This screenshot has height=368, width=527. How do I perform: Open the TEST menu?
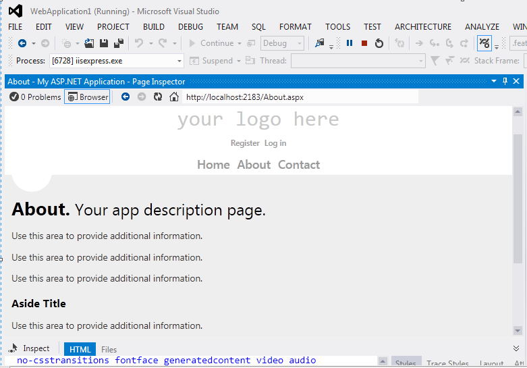tap(372, 27)
